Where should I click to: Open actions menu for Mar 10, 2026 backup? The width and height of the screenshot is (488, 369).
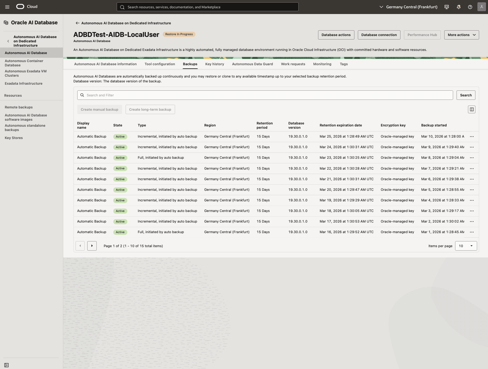point(472,137)
